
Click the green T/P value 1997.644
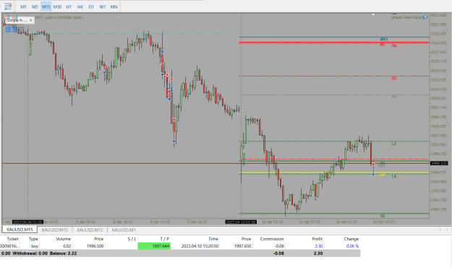pyautogui.click(x=154, y=246)
